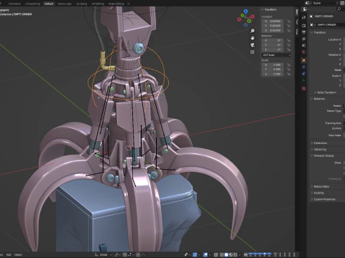Open the XYZ Euler rotation mode dropdown

point(277,55)
